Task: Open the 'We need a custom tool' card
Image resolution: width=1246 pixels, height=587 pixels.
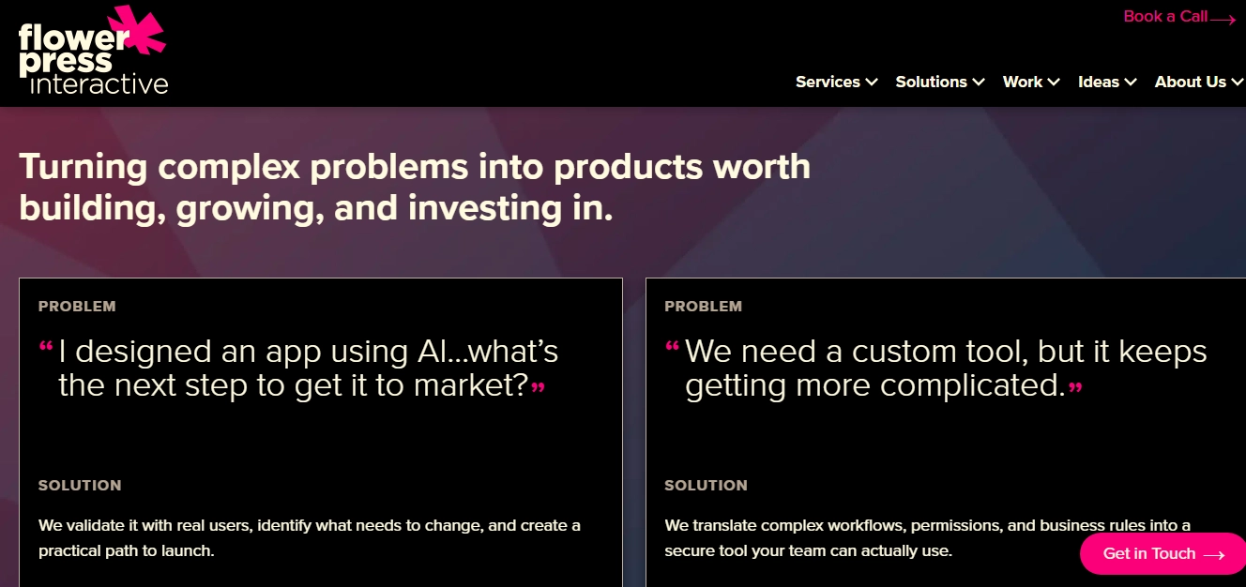Action: click(x=946, y=432)
